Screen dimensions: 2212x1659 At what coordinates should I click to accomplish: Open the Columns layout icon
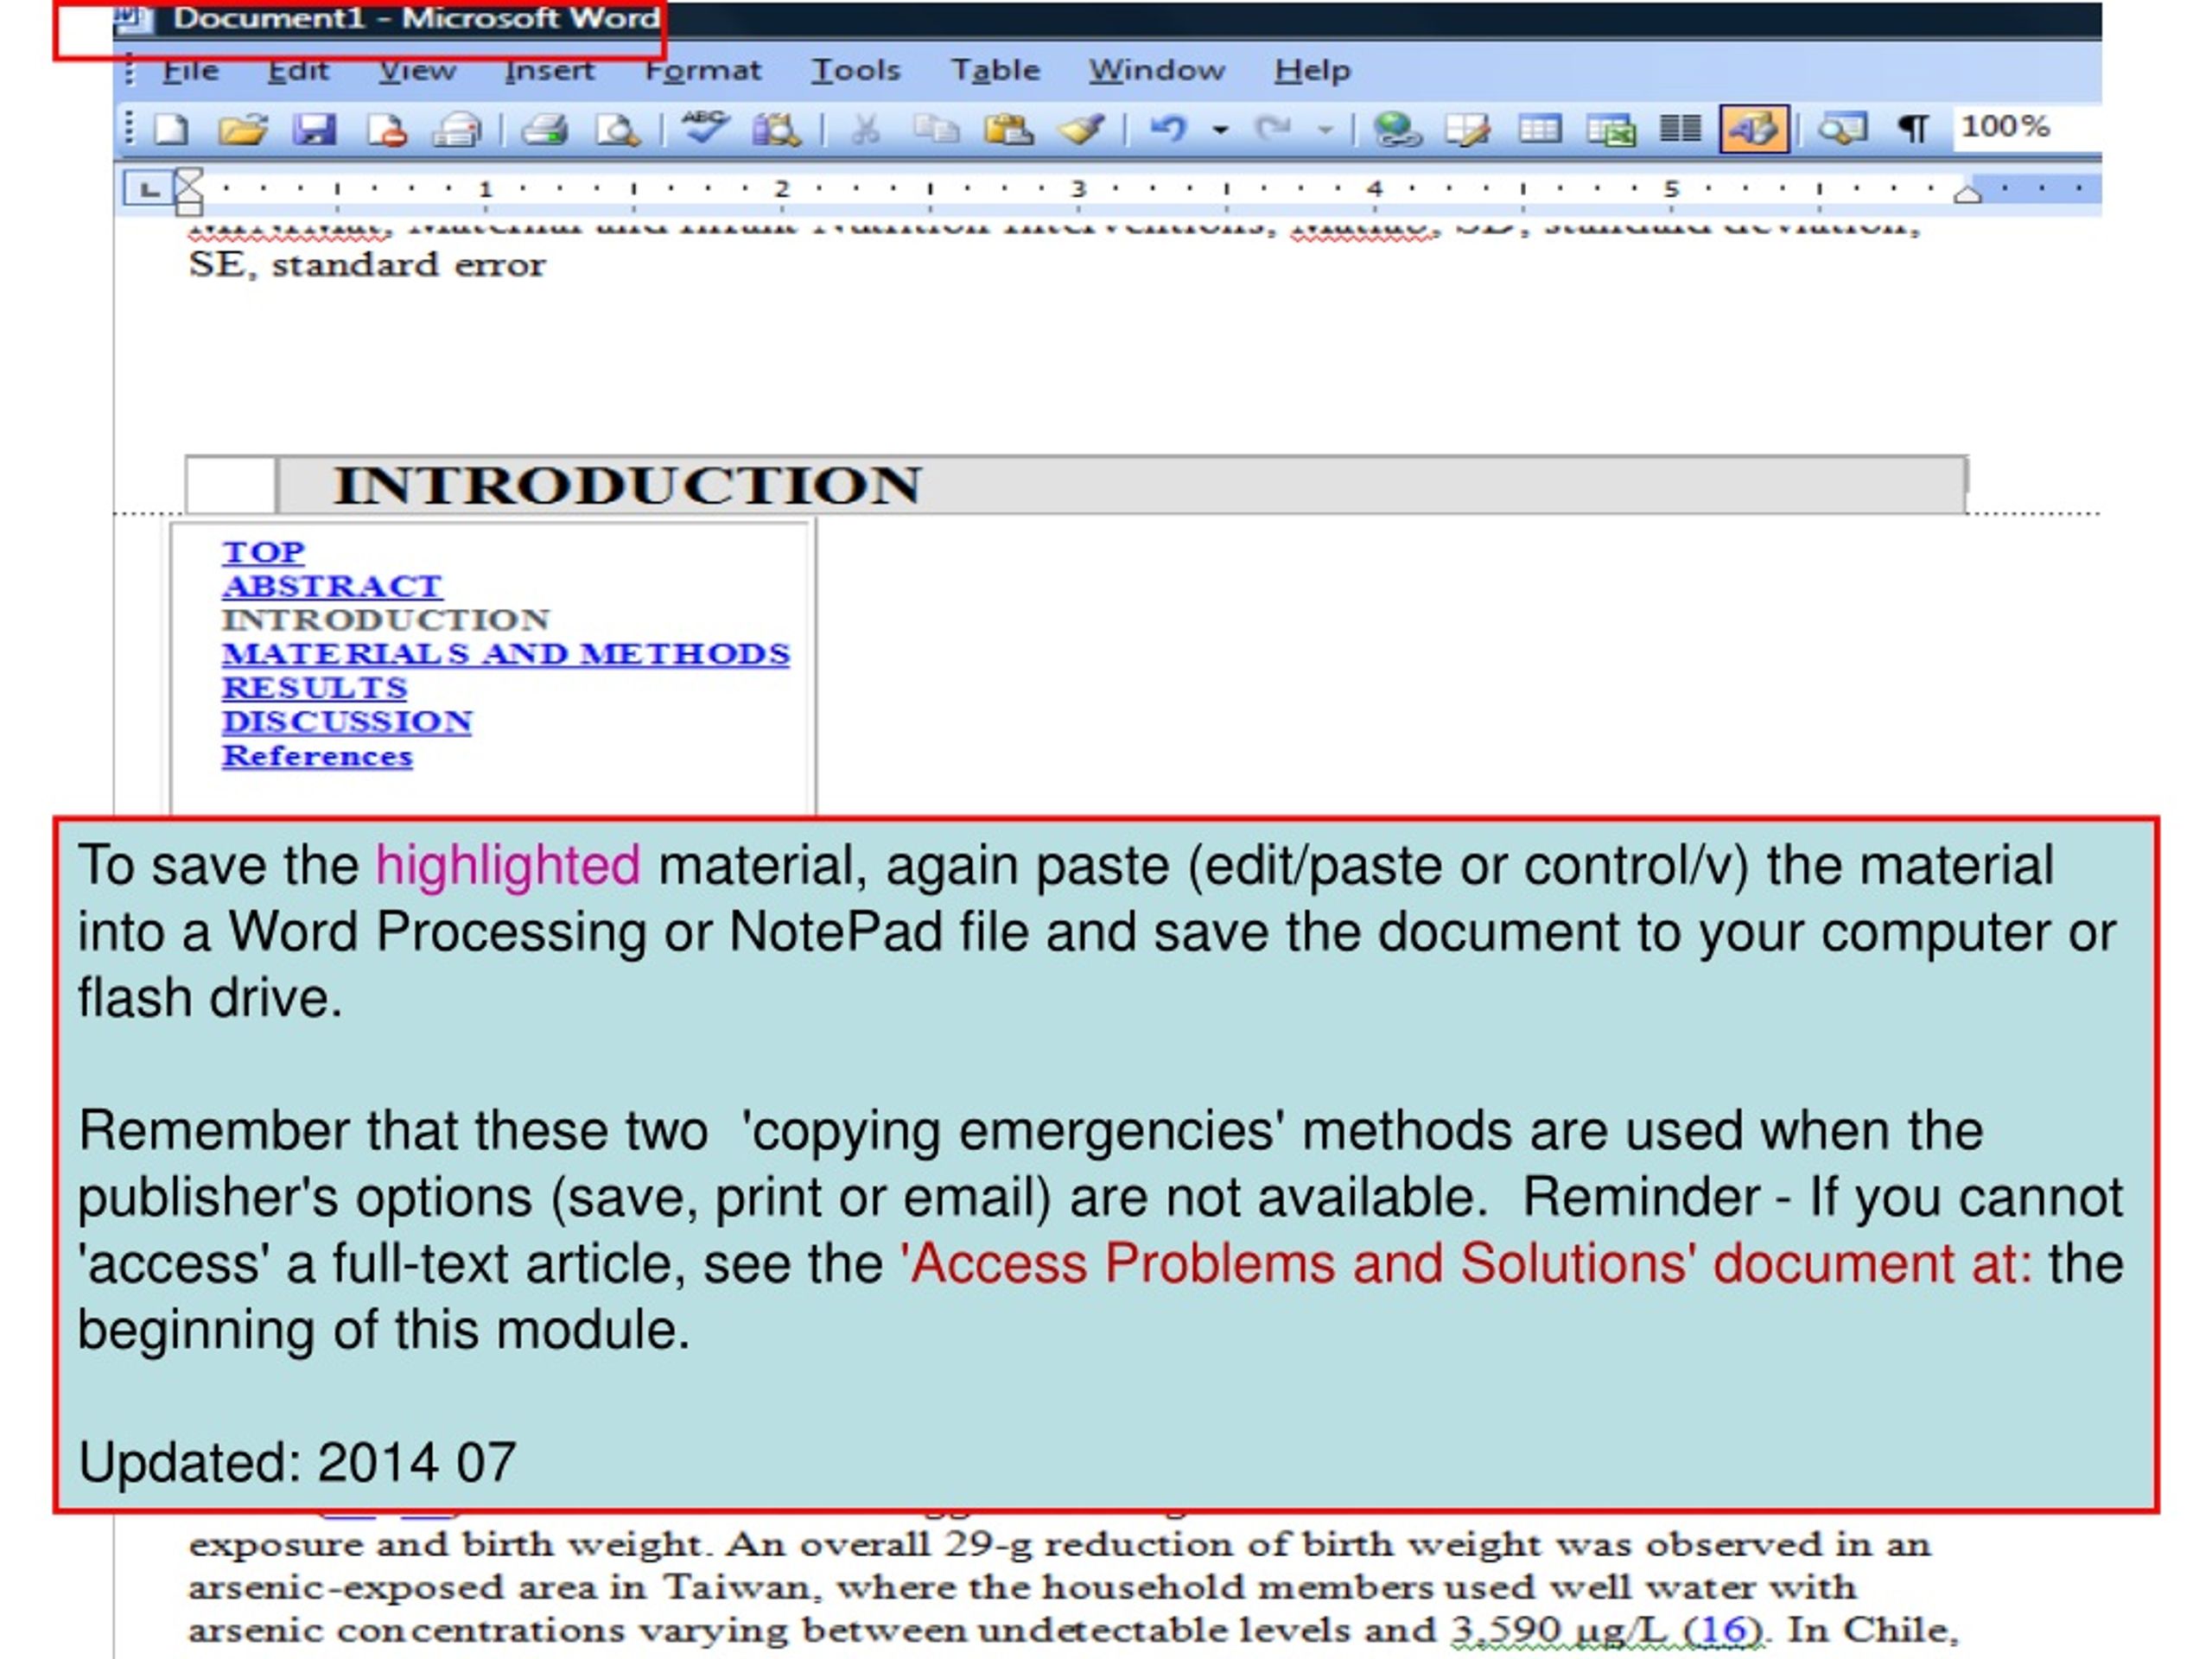tap(1681, 130)
